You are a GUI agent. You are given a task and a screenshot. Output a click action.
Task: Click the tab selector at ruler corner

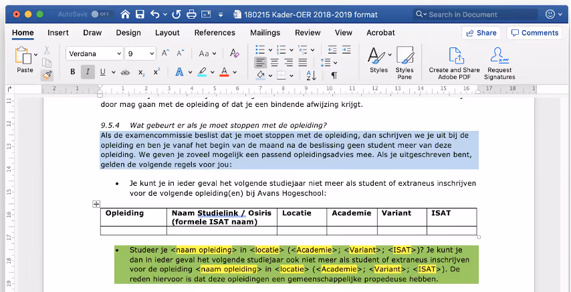tap(9, 88)
